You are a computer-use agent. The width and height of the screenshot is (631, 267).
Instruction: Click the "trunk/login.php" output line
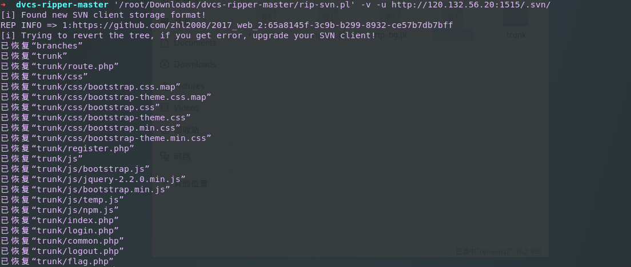[74, 230]
